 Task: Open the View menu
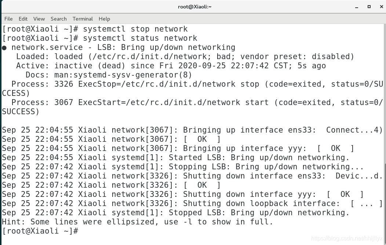click(39, 19)
